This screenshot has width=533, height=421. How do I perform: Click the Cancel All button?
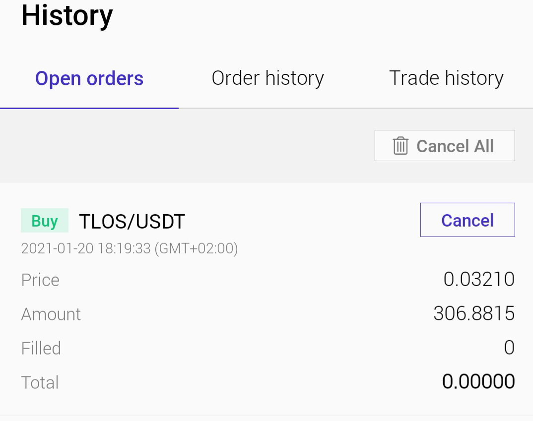[445, 146]
